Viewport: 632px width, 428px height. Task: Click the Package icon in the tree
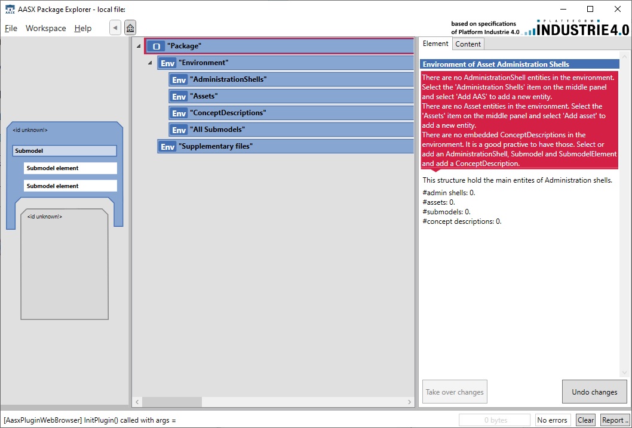tap(157, 46)
